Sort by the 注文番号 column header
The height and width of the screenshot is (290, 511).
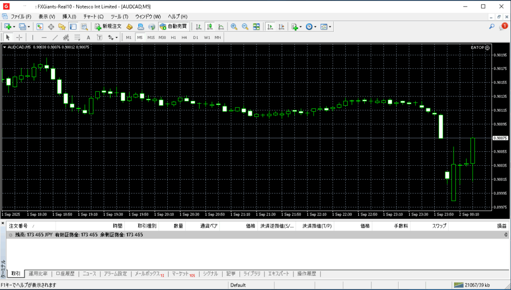click(19, 226)
